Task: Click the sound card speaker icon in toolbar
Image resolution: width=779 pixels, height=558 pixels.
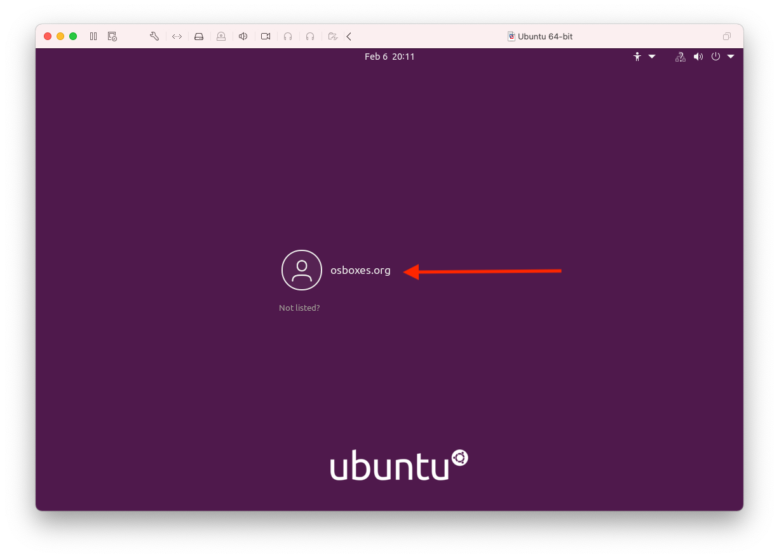Action: point(243,36)
